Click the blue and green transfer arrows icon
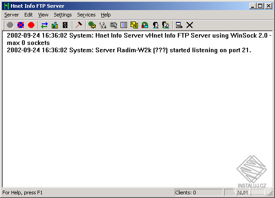The width and height of the screenshot is (275, 198). coord(44,25)
